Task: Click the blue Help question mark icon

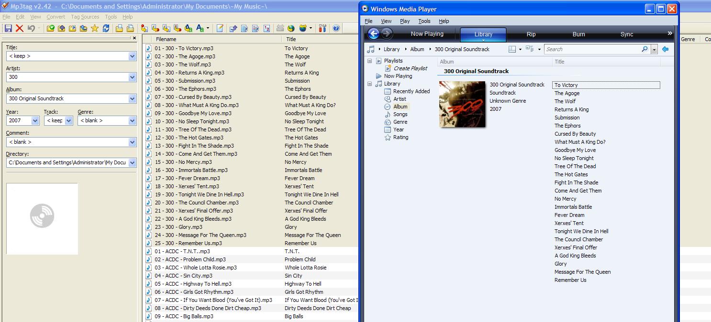Action: [336, 28]
